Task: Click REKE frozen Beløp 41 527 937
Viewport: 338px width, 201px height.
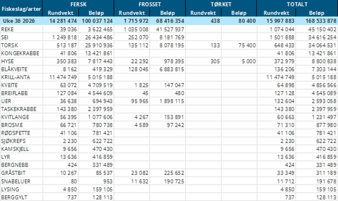Action: 170,29
